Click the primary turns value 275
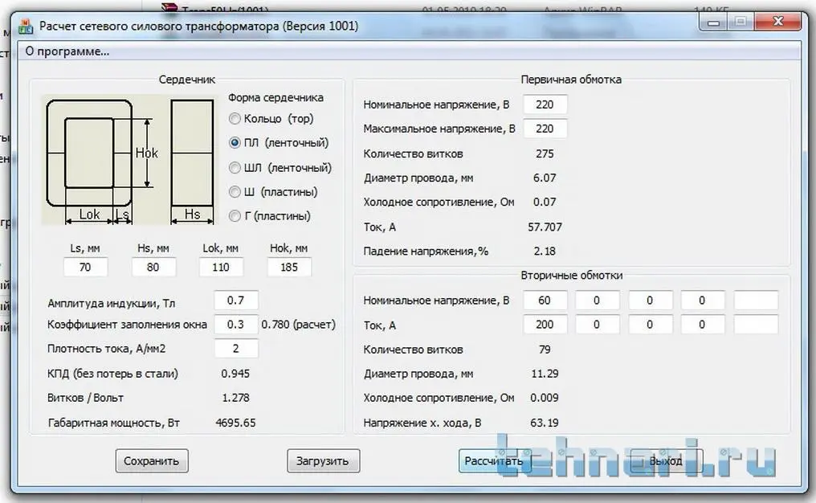The width and height of the screenshot is (816, 503). [x=545, y=153]
